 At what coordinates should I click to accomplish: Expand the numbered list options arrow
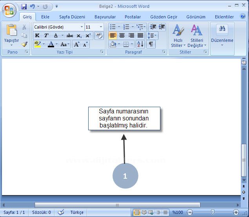coord(133,27)
